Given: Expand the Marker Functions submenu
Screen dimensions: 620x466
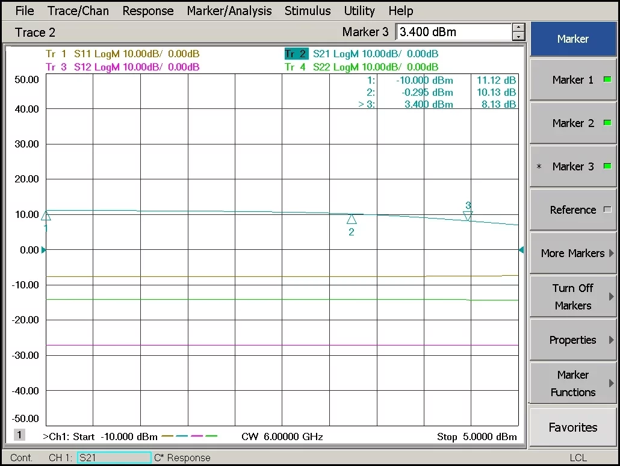Looking at the screenshot, I should click(x=573, y=384).
